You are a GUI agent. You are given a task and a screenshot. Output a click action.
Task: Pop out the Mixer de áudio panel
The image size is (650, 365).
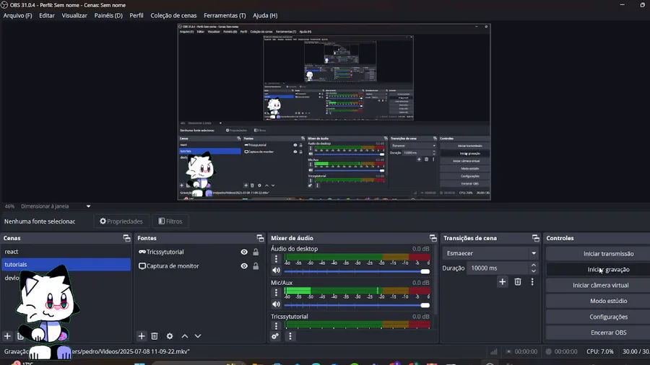tap(433, 238)
